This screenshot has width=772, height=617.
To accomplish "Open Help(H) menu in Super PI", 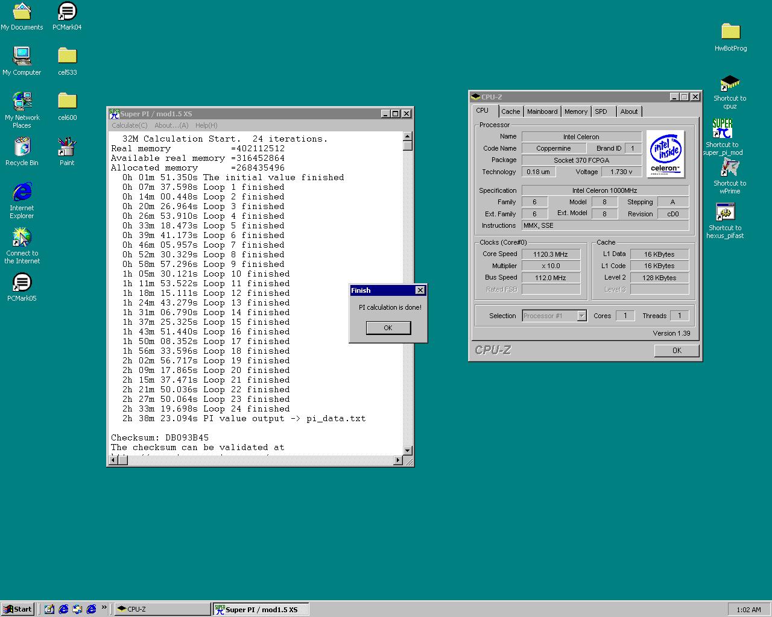I will [206, 125].
